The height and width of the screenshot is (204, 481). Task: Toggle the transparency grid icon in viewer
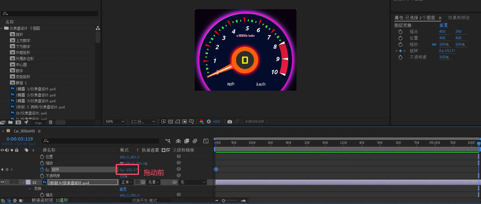(x=170, y=122)
